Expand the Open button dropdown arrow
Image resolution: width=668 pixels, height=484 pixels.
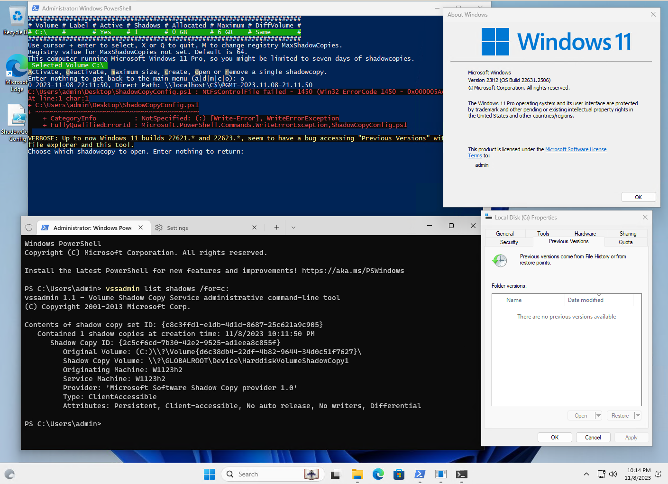click(x=598, y=416)
